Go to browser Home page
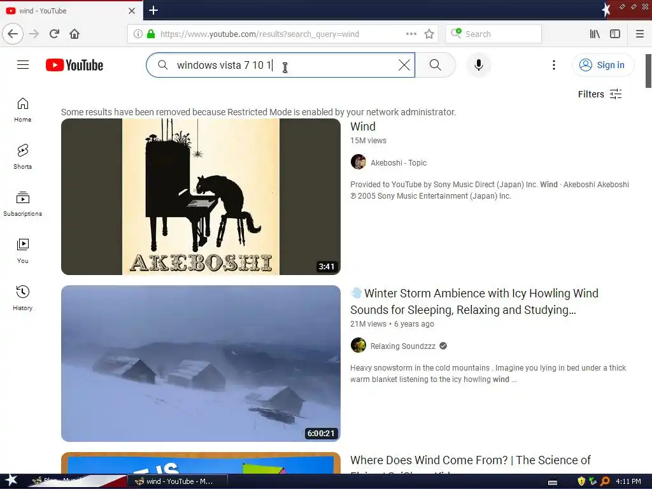 click(x=74, y=34)
